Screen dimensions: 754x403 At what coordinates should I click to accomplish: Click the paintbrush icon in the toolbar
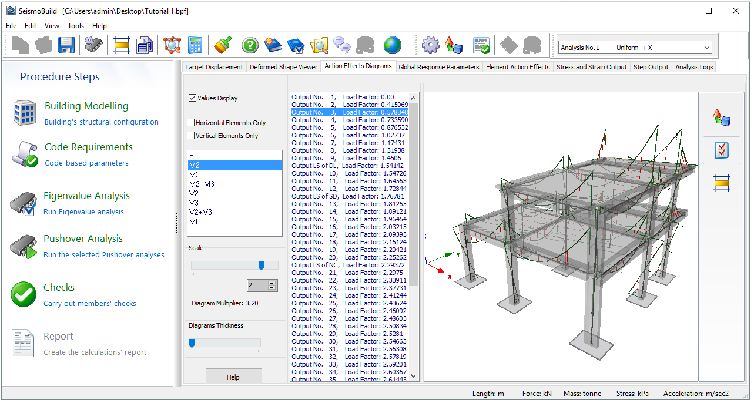click(223, 45)
